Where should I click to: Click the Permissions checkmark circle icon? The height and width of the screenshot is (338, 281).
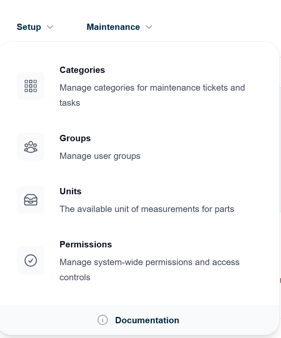(x=30, y=260)
